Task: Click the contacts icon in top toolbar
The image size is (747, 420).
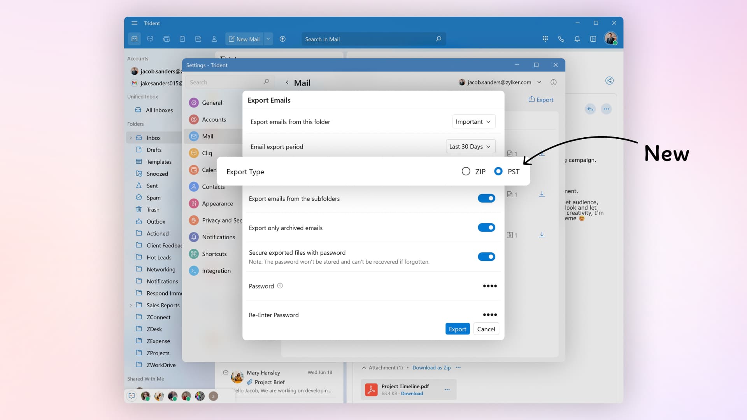Action: coord(214,39)
